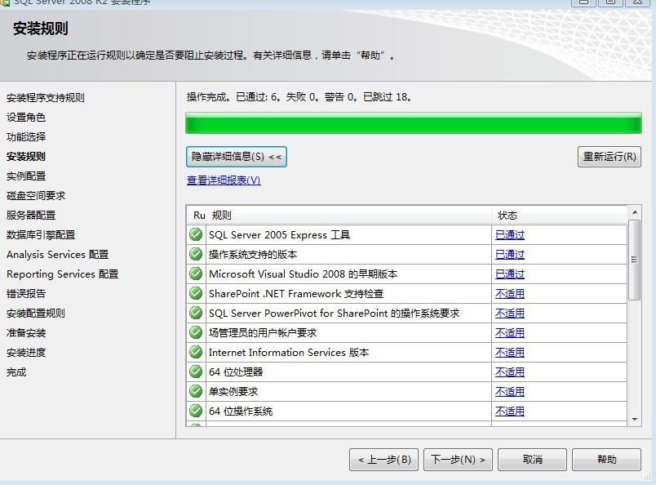
Task: Click 状态 column header
Action: click(x=560, y=216)
